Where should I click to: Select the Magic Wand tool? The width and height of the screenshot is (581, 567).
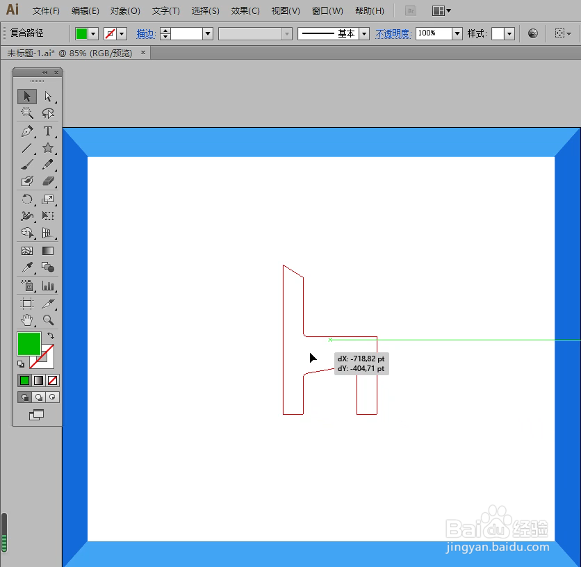(27, 113)
